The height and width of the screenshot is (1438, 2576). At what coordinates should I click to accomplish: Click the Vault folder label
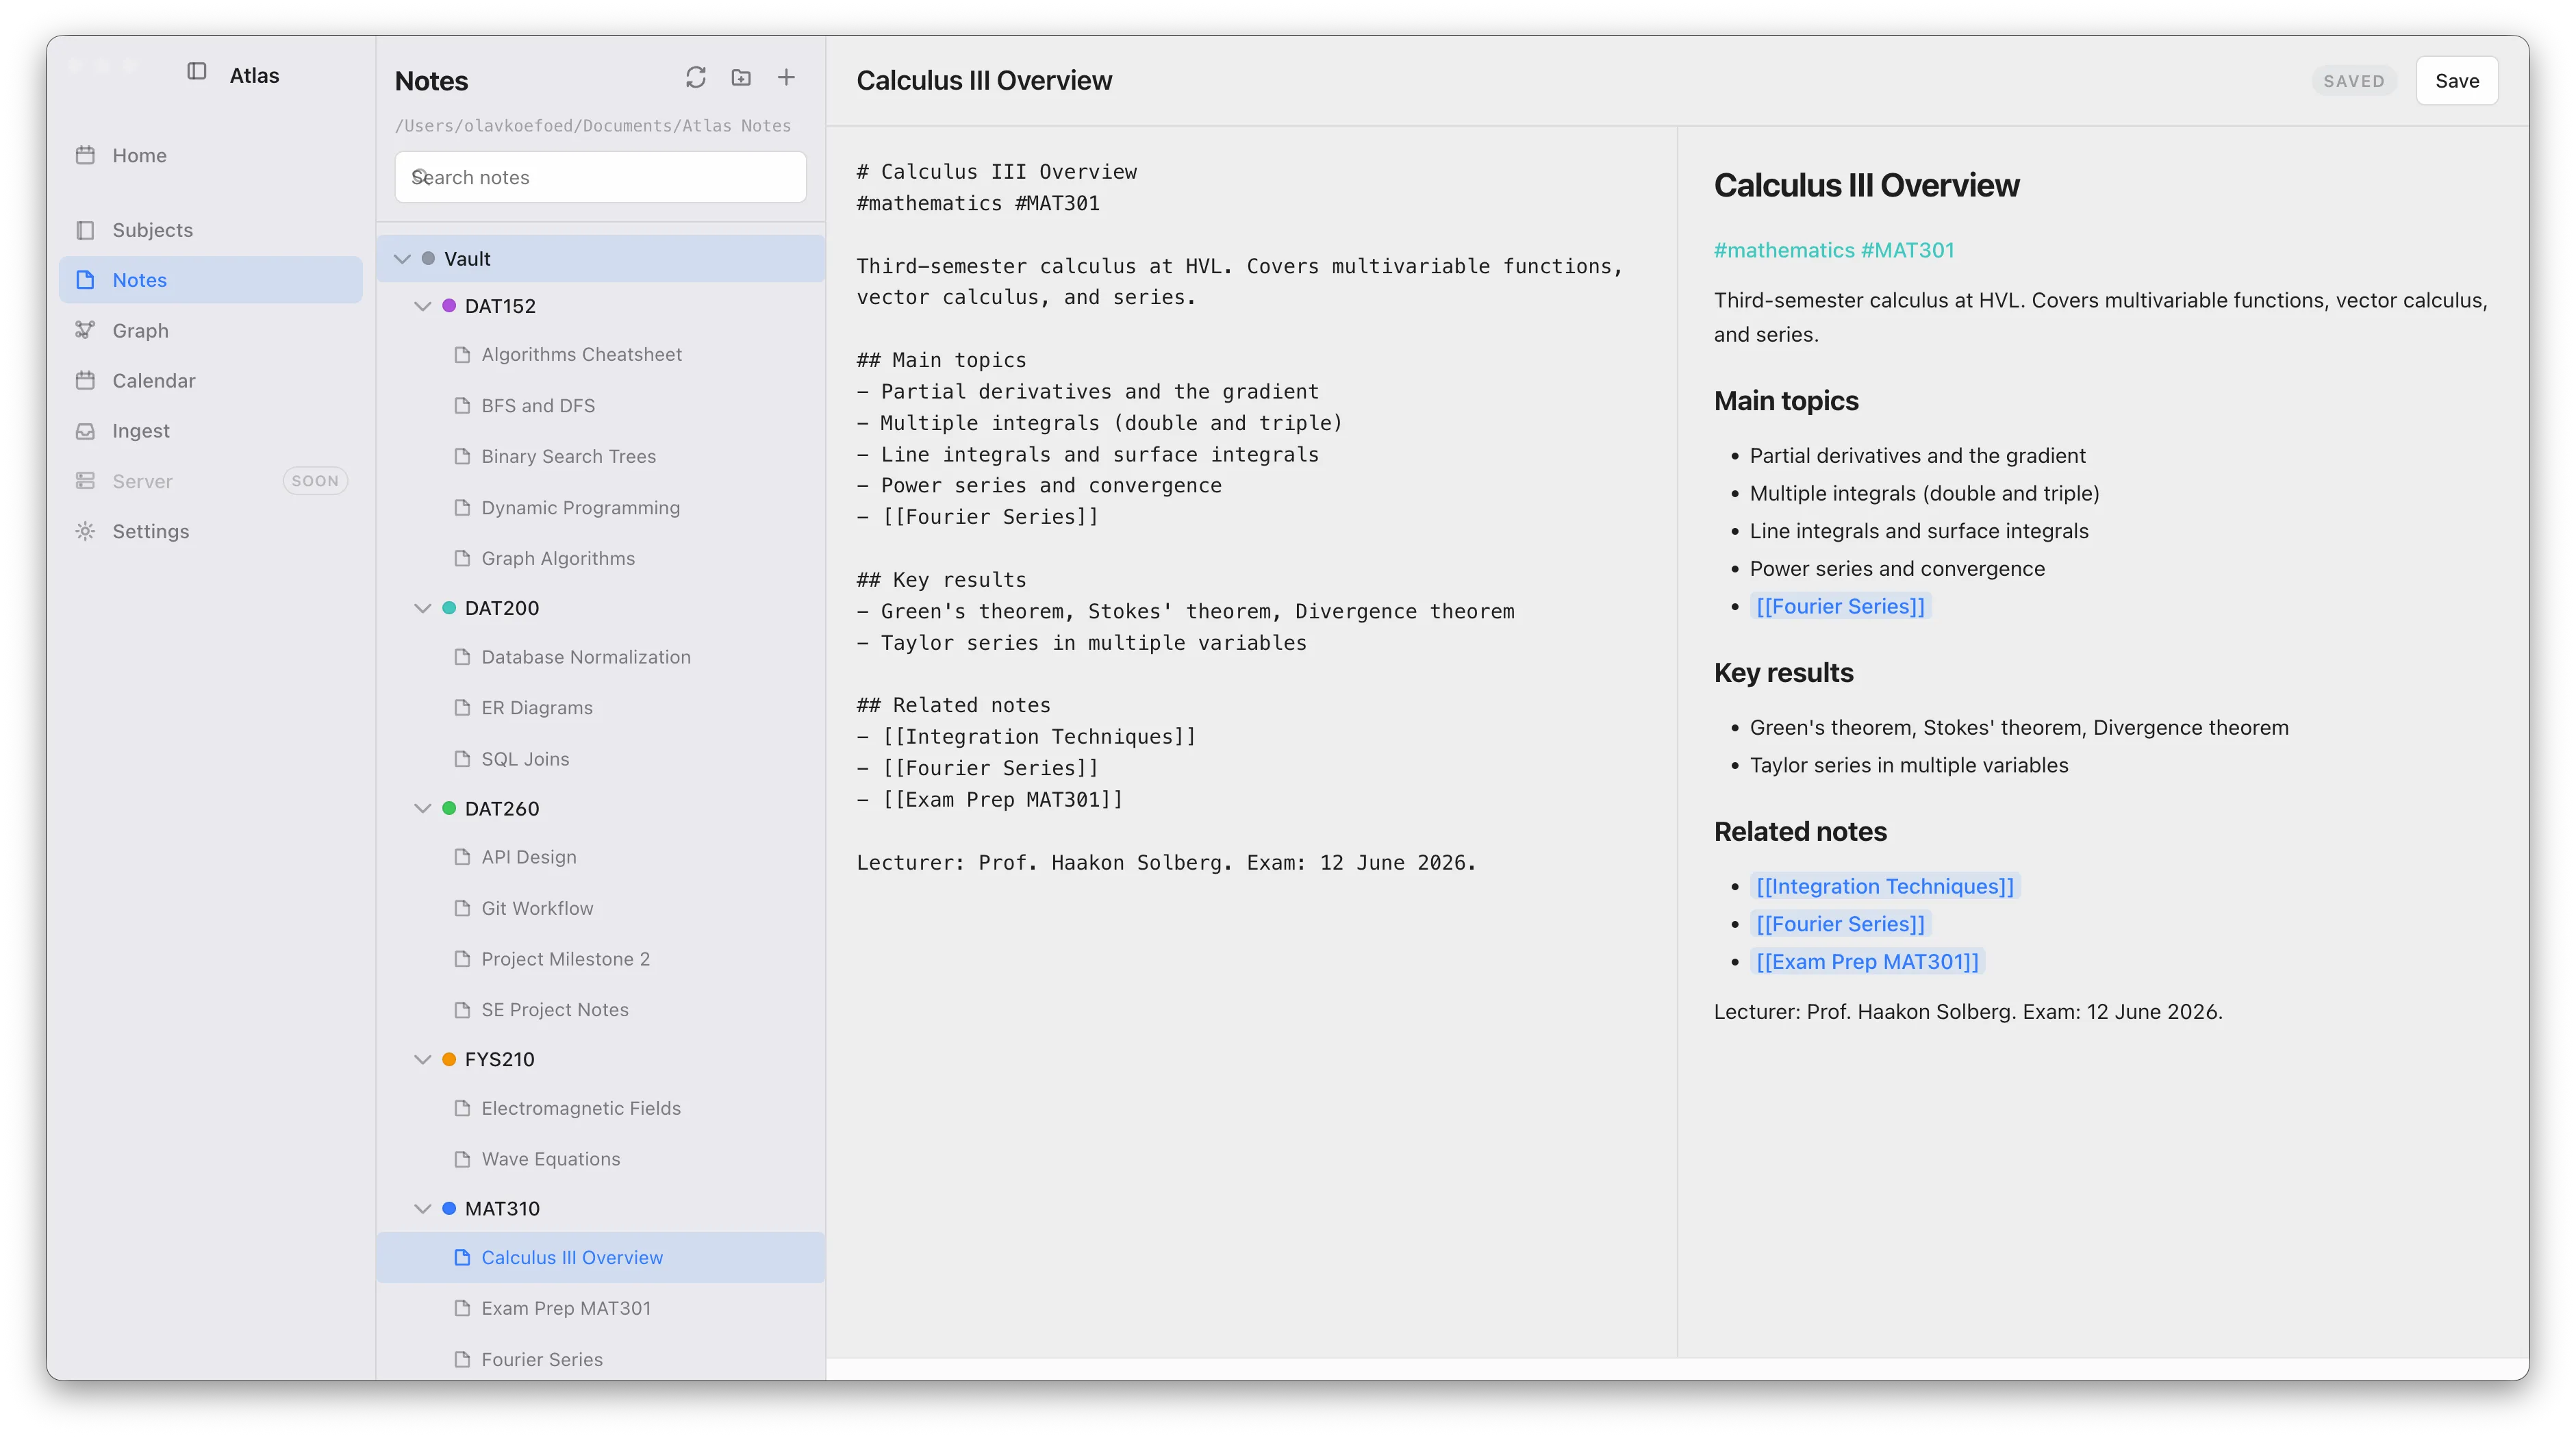(467, 259)
